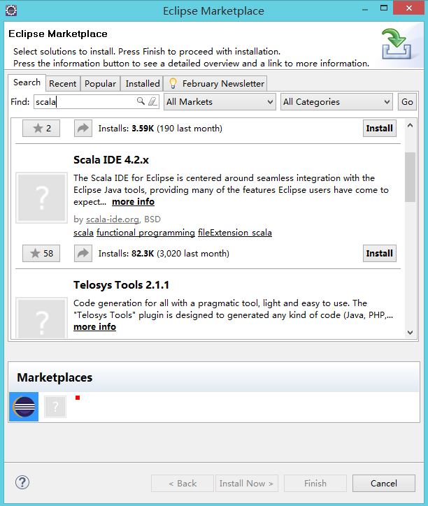The width and height of the screenshot is (428, 506).
Task: Click the scala tag link
Action: pos(83,233)
